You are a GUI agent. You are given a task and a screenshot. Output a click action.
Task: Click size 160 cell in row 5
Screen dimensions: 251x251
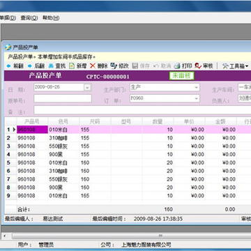tap(95, 162)
